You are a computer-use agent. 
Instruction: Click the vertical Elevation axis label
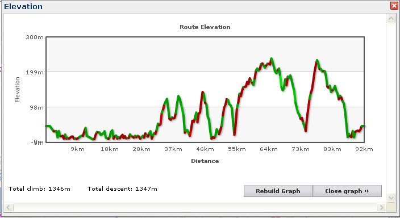18,90
